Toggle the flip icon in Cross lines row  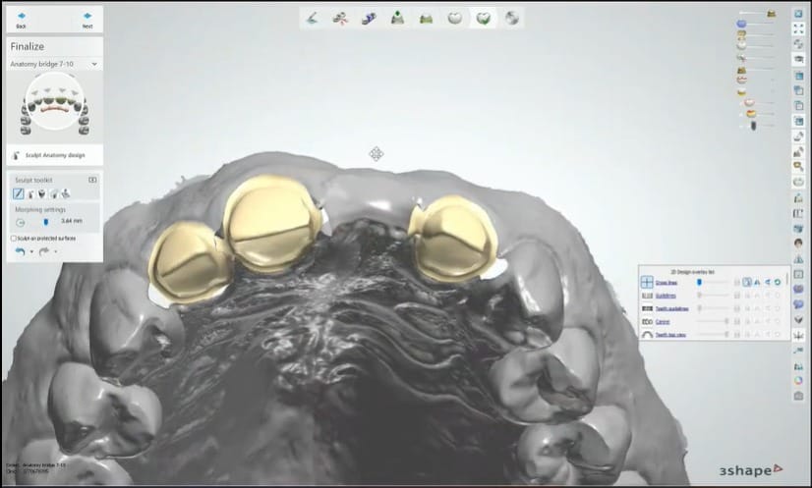768,282
